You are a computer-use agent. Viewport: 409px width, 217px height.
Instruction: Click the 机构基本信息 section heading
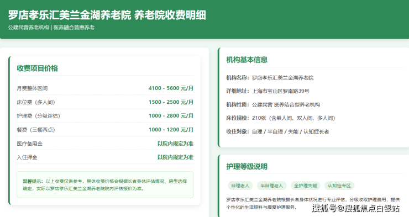coord(247,60)
